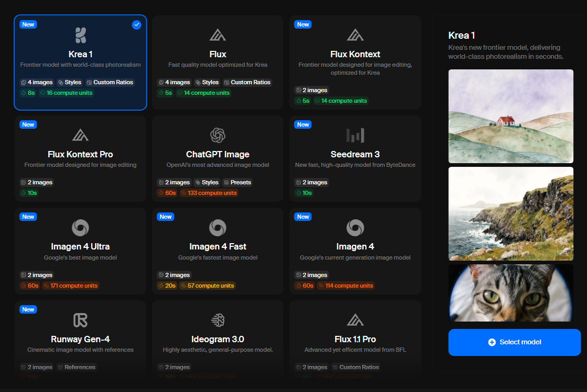The height and width of the screenshot is (392, 587).
Task: Click the Ideogram 3.0 logo icon
Action: 217,320
